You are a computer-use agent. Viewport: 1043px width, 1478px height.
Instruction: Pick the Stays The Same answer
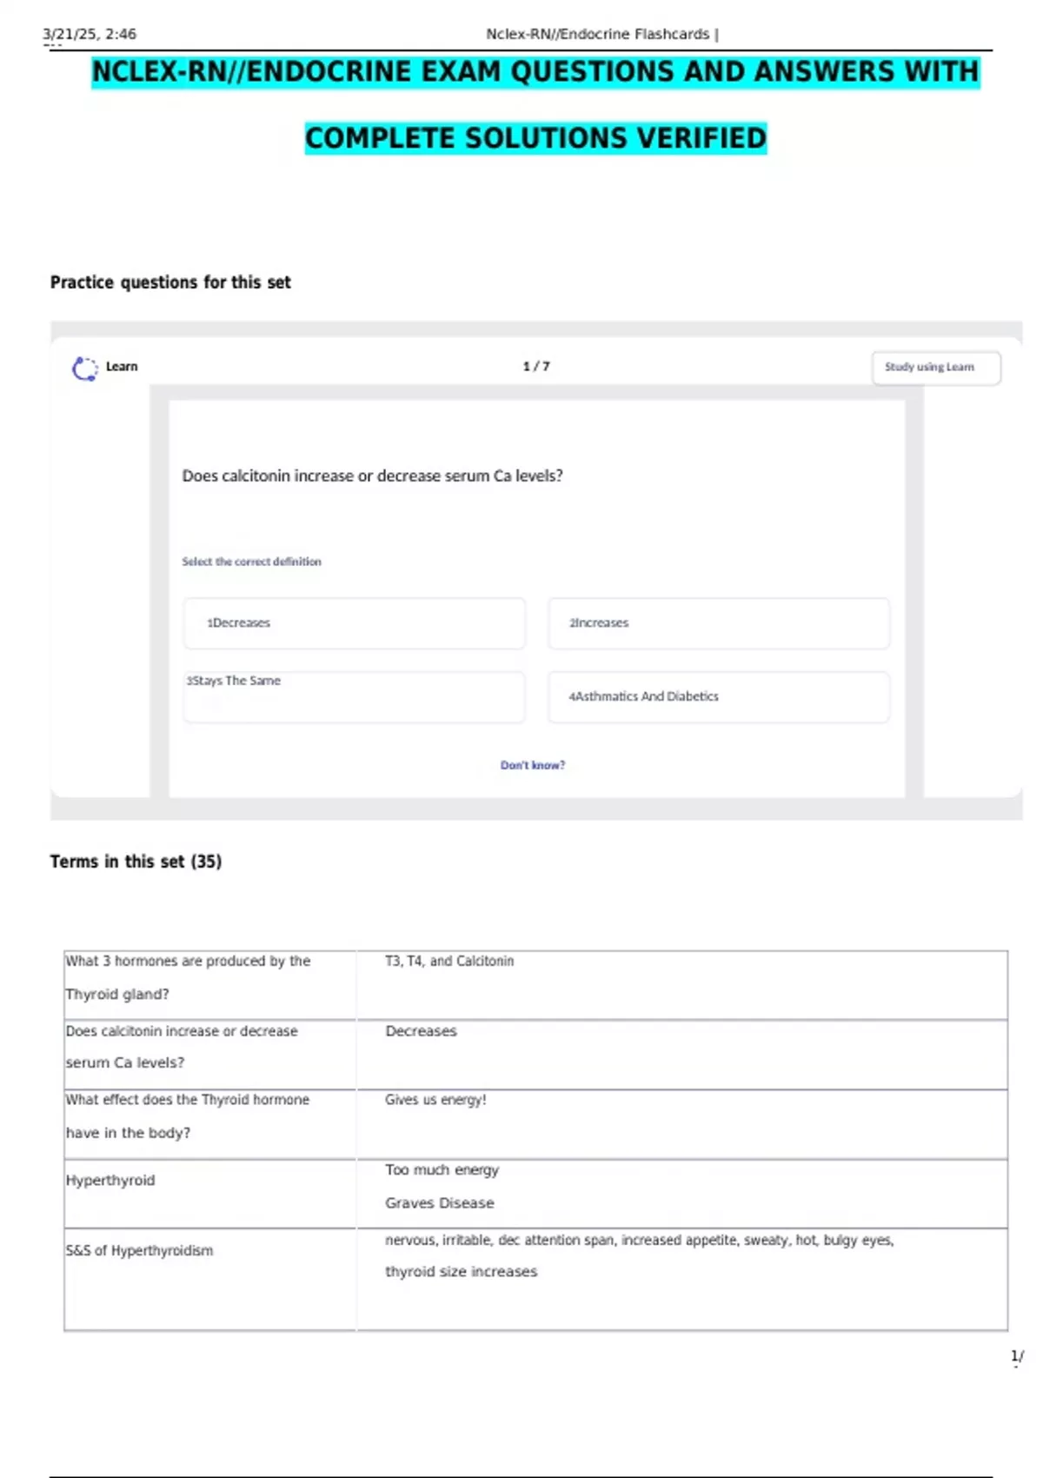coord(354,696)
